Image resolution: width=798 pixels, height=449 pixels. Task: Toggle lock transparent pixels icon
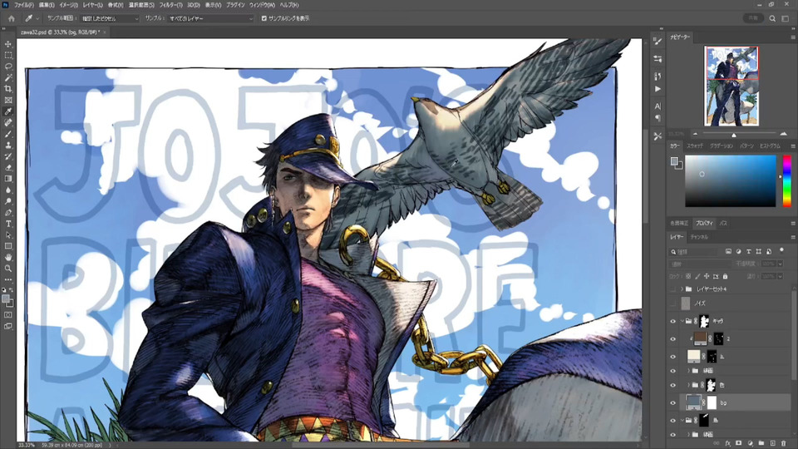688,276
